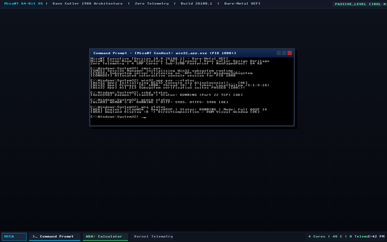Click the 'MicaNT Clean-Room Architecture' line
Screen dimensions: 387x242
tap(180, 61)
